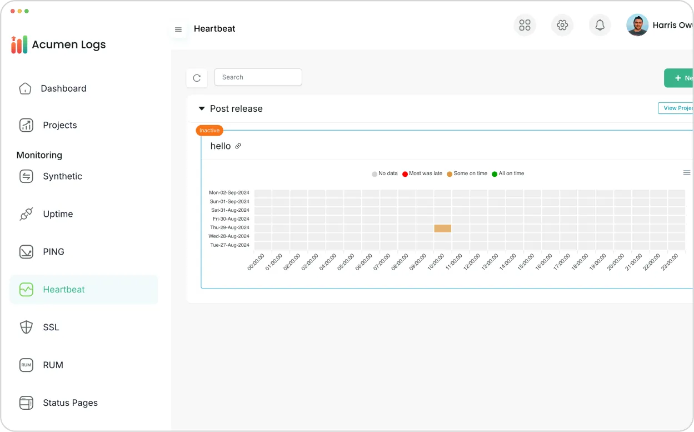Click the Mon-02-Sep-2024 row label
Image resolution: width=694 pixels, height=432 pixels.
coord(229,193)
